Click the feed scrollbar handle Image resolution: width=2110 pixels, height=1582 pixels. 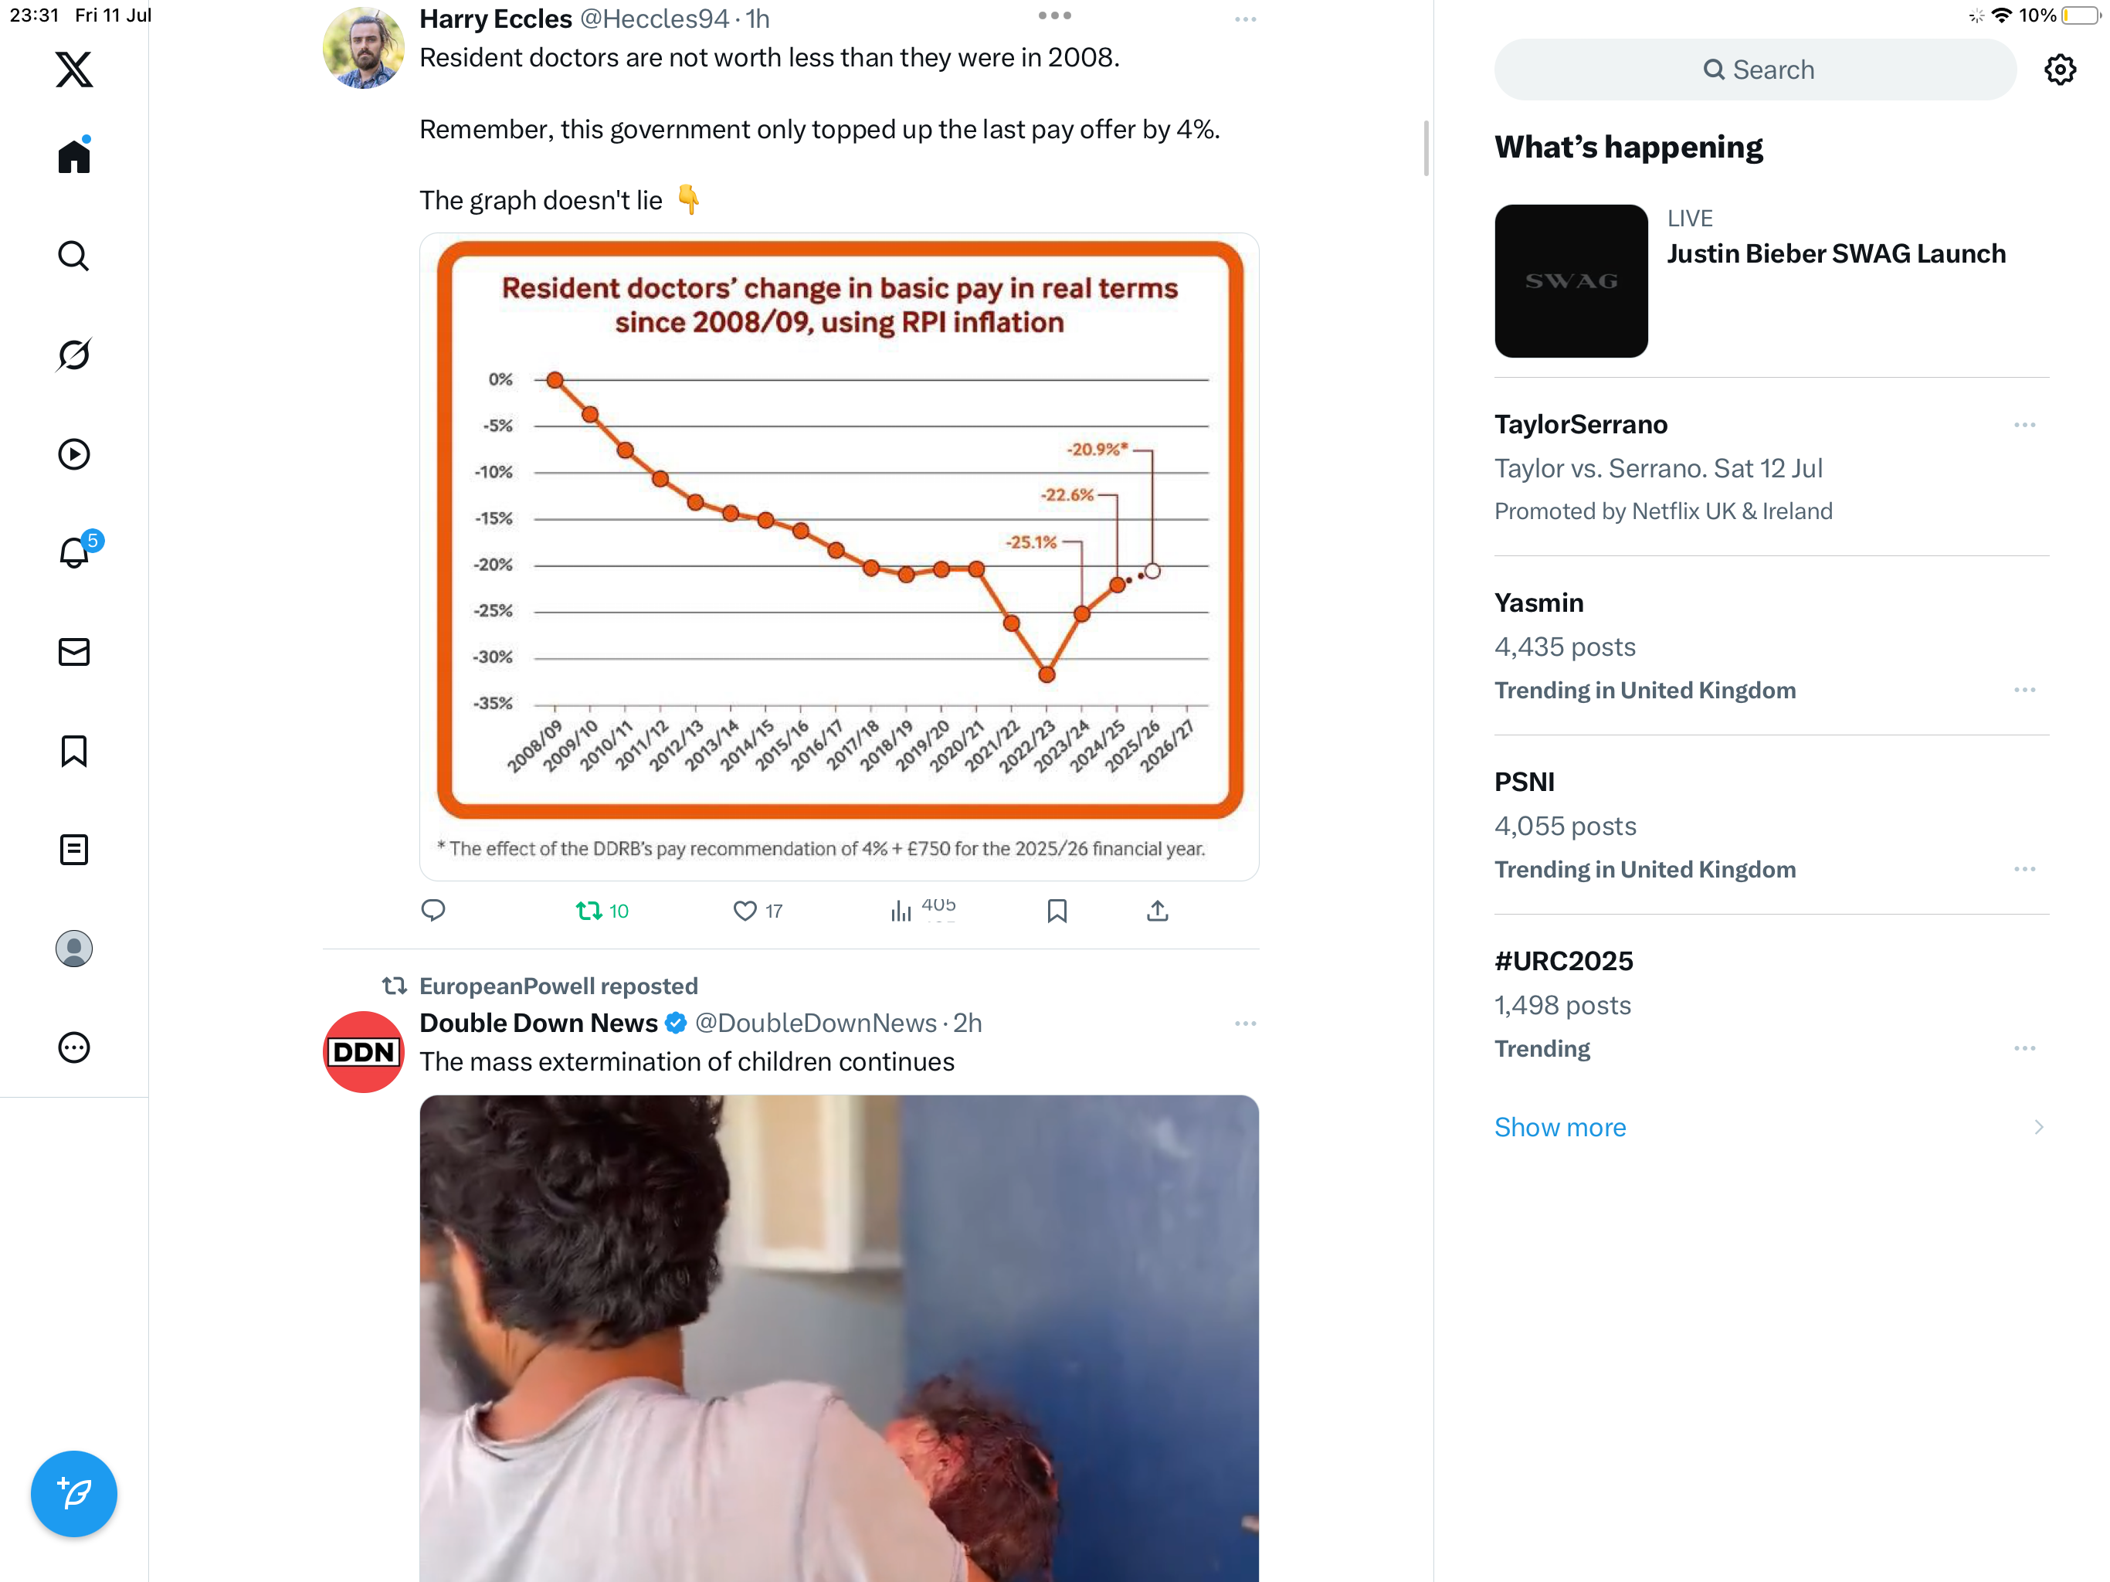[1426, 148]
